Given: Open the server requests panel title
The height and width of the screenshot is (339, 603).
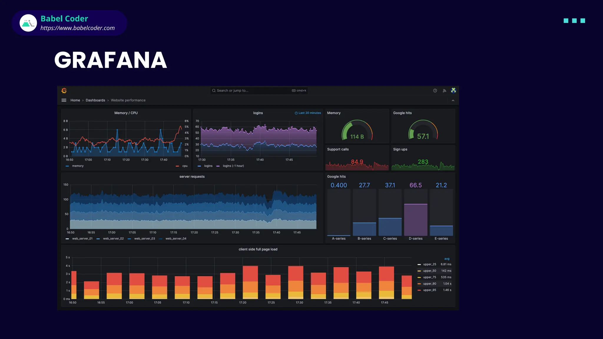Looking at the screenshot, I should coord(192,177).
